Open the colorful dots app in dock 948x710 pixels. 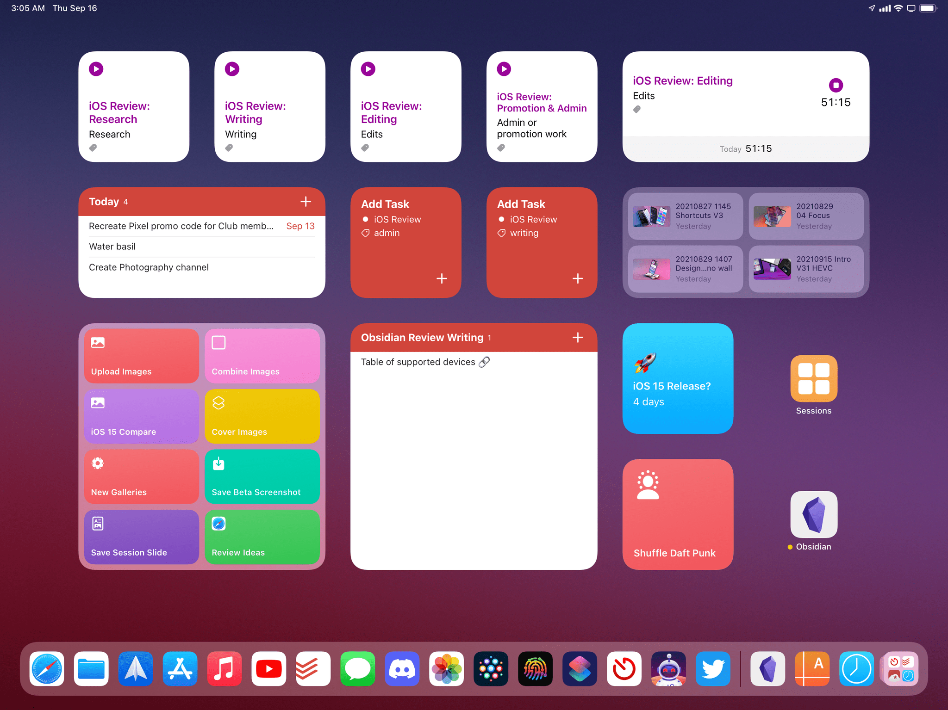491,668
